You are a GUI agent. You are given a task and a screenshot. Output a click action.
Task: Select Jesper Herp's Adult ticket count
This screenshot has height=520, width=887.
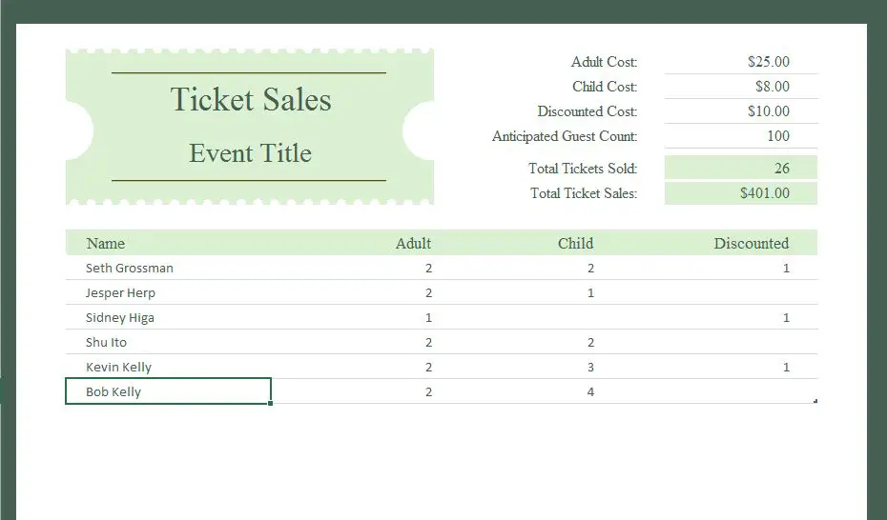pos(428,293)
